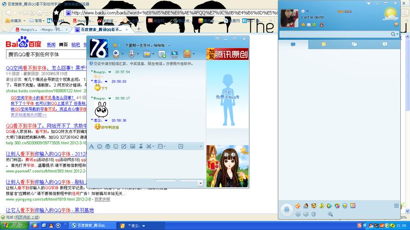Image resolution: width=410 pixels, height=230 pixels.
Task: Switch to the Mongcy browser tab
Action: click(x=41, y=29)
